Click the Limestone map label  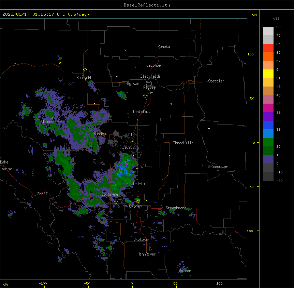(52, 122)
